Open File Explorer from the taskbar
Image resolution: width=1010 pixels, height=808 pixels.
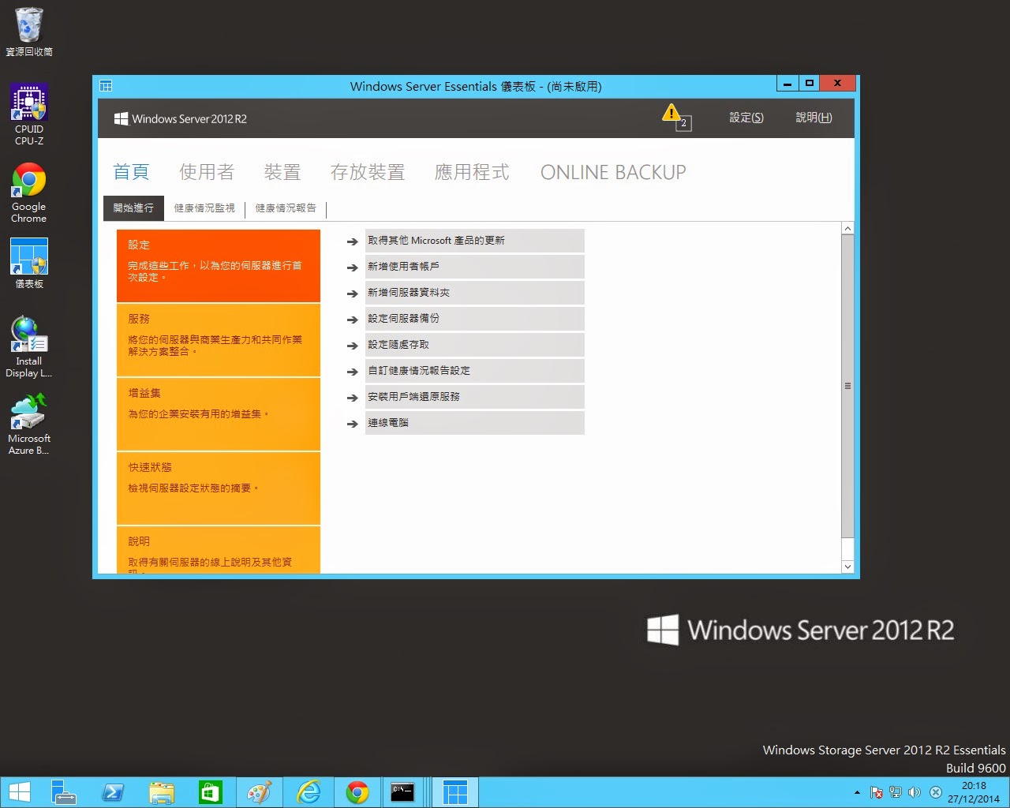tap(162, 792)
